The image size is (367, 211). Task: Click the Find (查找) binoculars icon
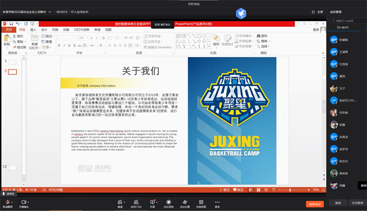258,36
